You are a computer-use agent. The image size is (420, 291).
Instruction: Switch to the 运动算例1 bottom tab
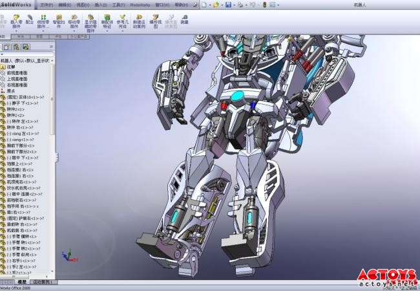tap(44, 282)
